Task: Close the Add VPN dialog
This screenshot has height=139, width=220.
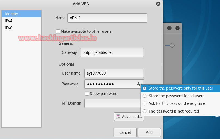Action: pyautogui.click(x=158, y=4)
